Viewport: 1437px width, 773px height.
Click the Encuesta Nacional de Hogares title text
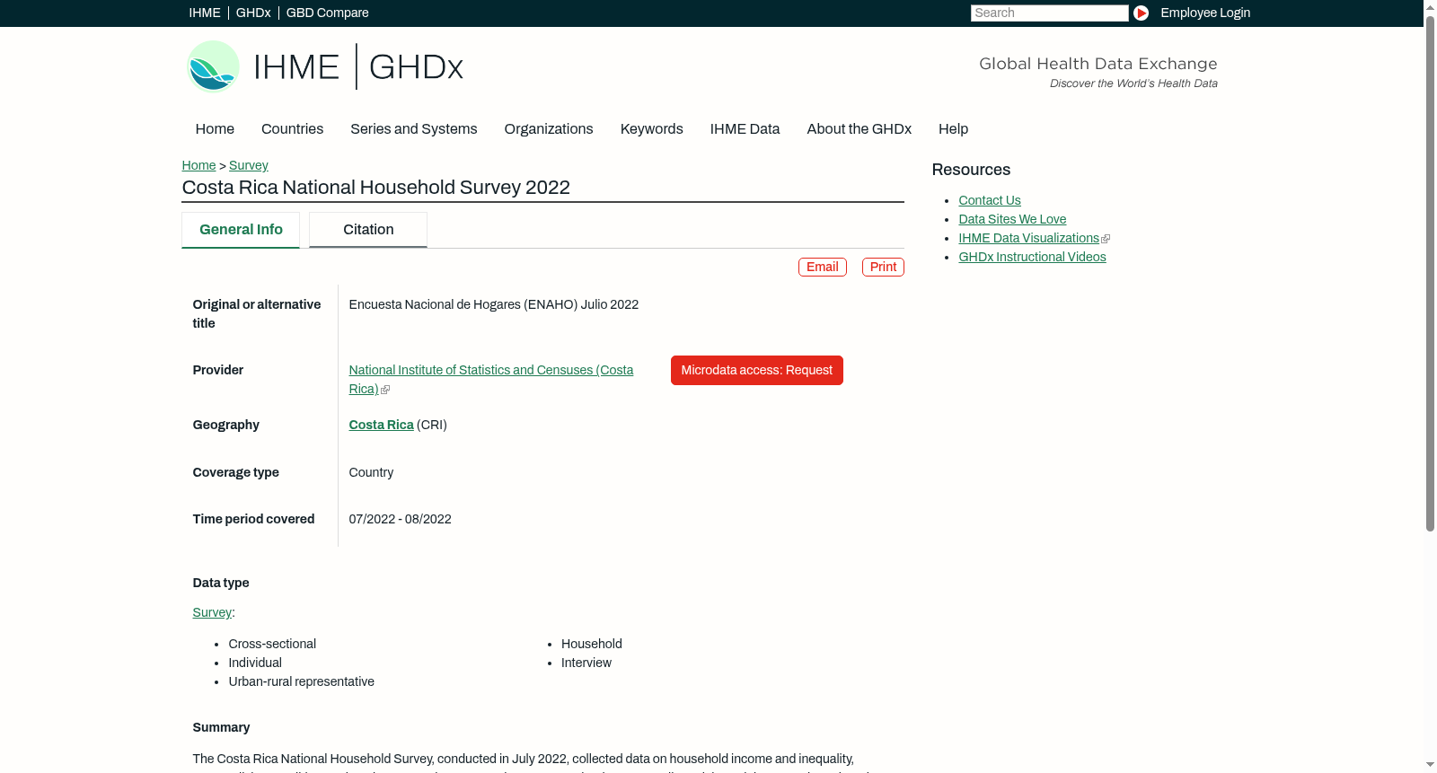(x=494, y=305)
